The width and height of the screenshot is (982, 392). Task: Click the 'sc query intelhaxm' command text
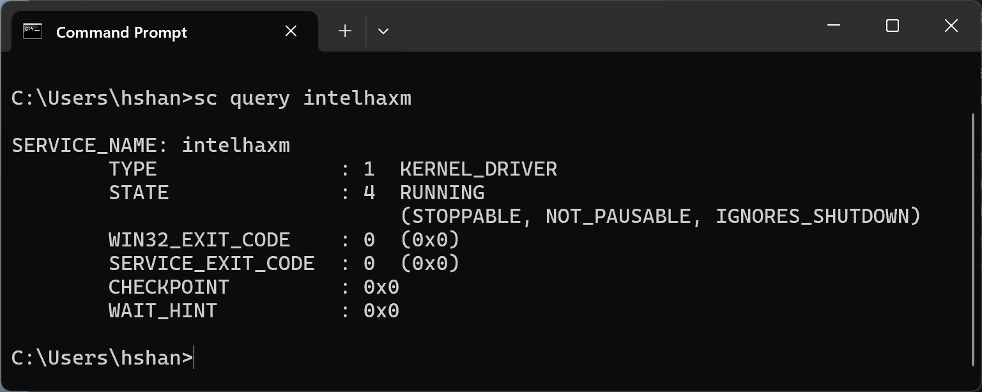click(302, 98)
